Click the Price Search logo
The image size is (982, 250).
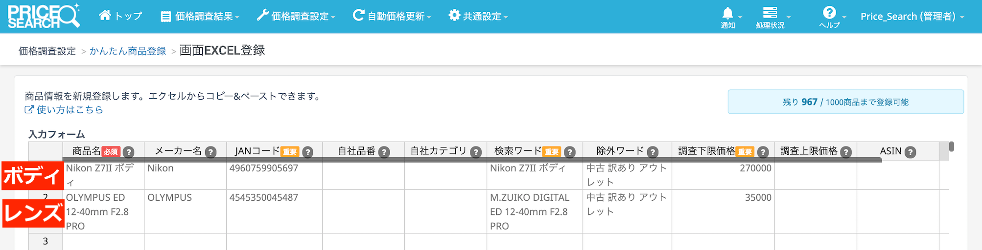43,17
